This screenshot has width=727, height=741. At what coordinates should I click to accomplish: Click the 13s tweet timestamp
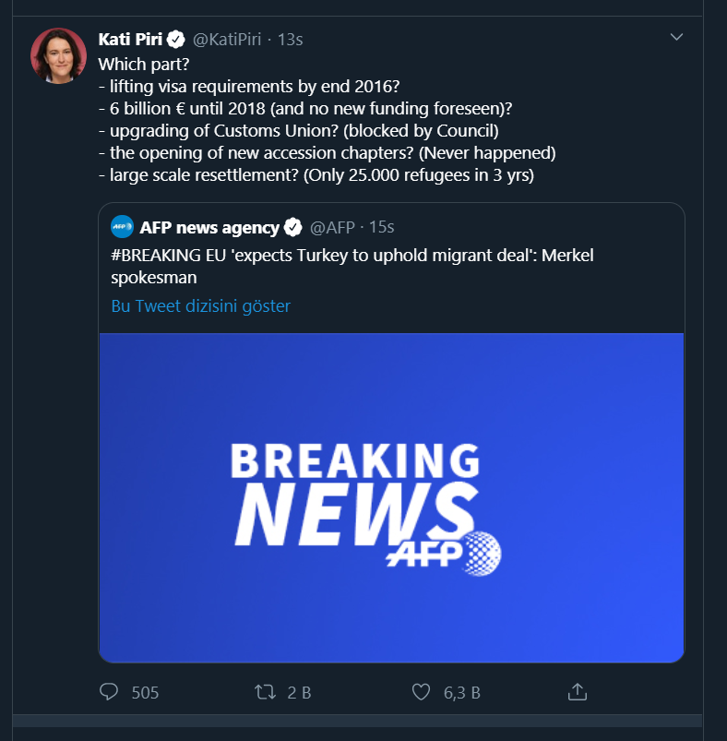pyautogui.click(x=291, y=39)
